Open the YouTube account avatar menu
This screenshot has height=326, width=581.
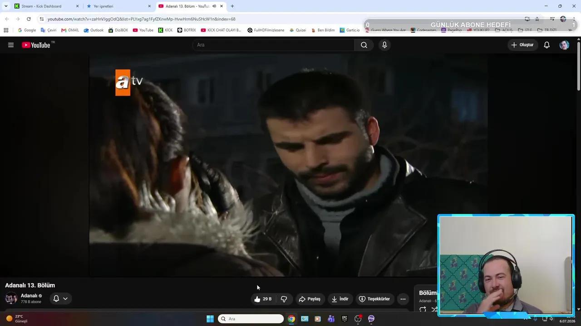564,45
